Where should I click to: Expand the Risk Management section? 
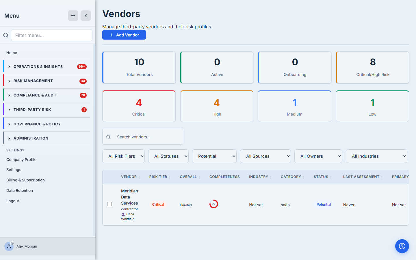coord(47,81)
